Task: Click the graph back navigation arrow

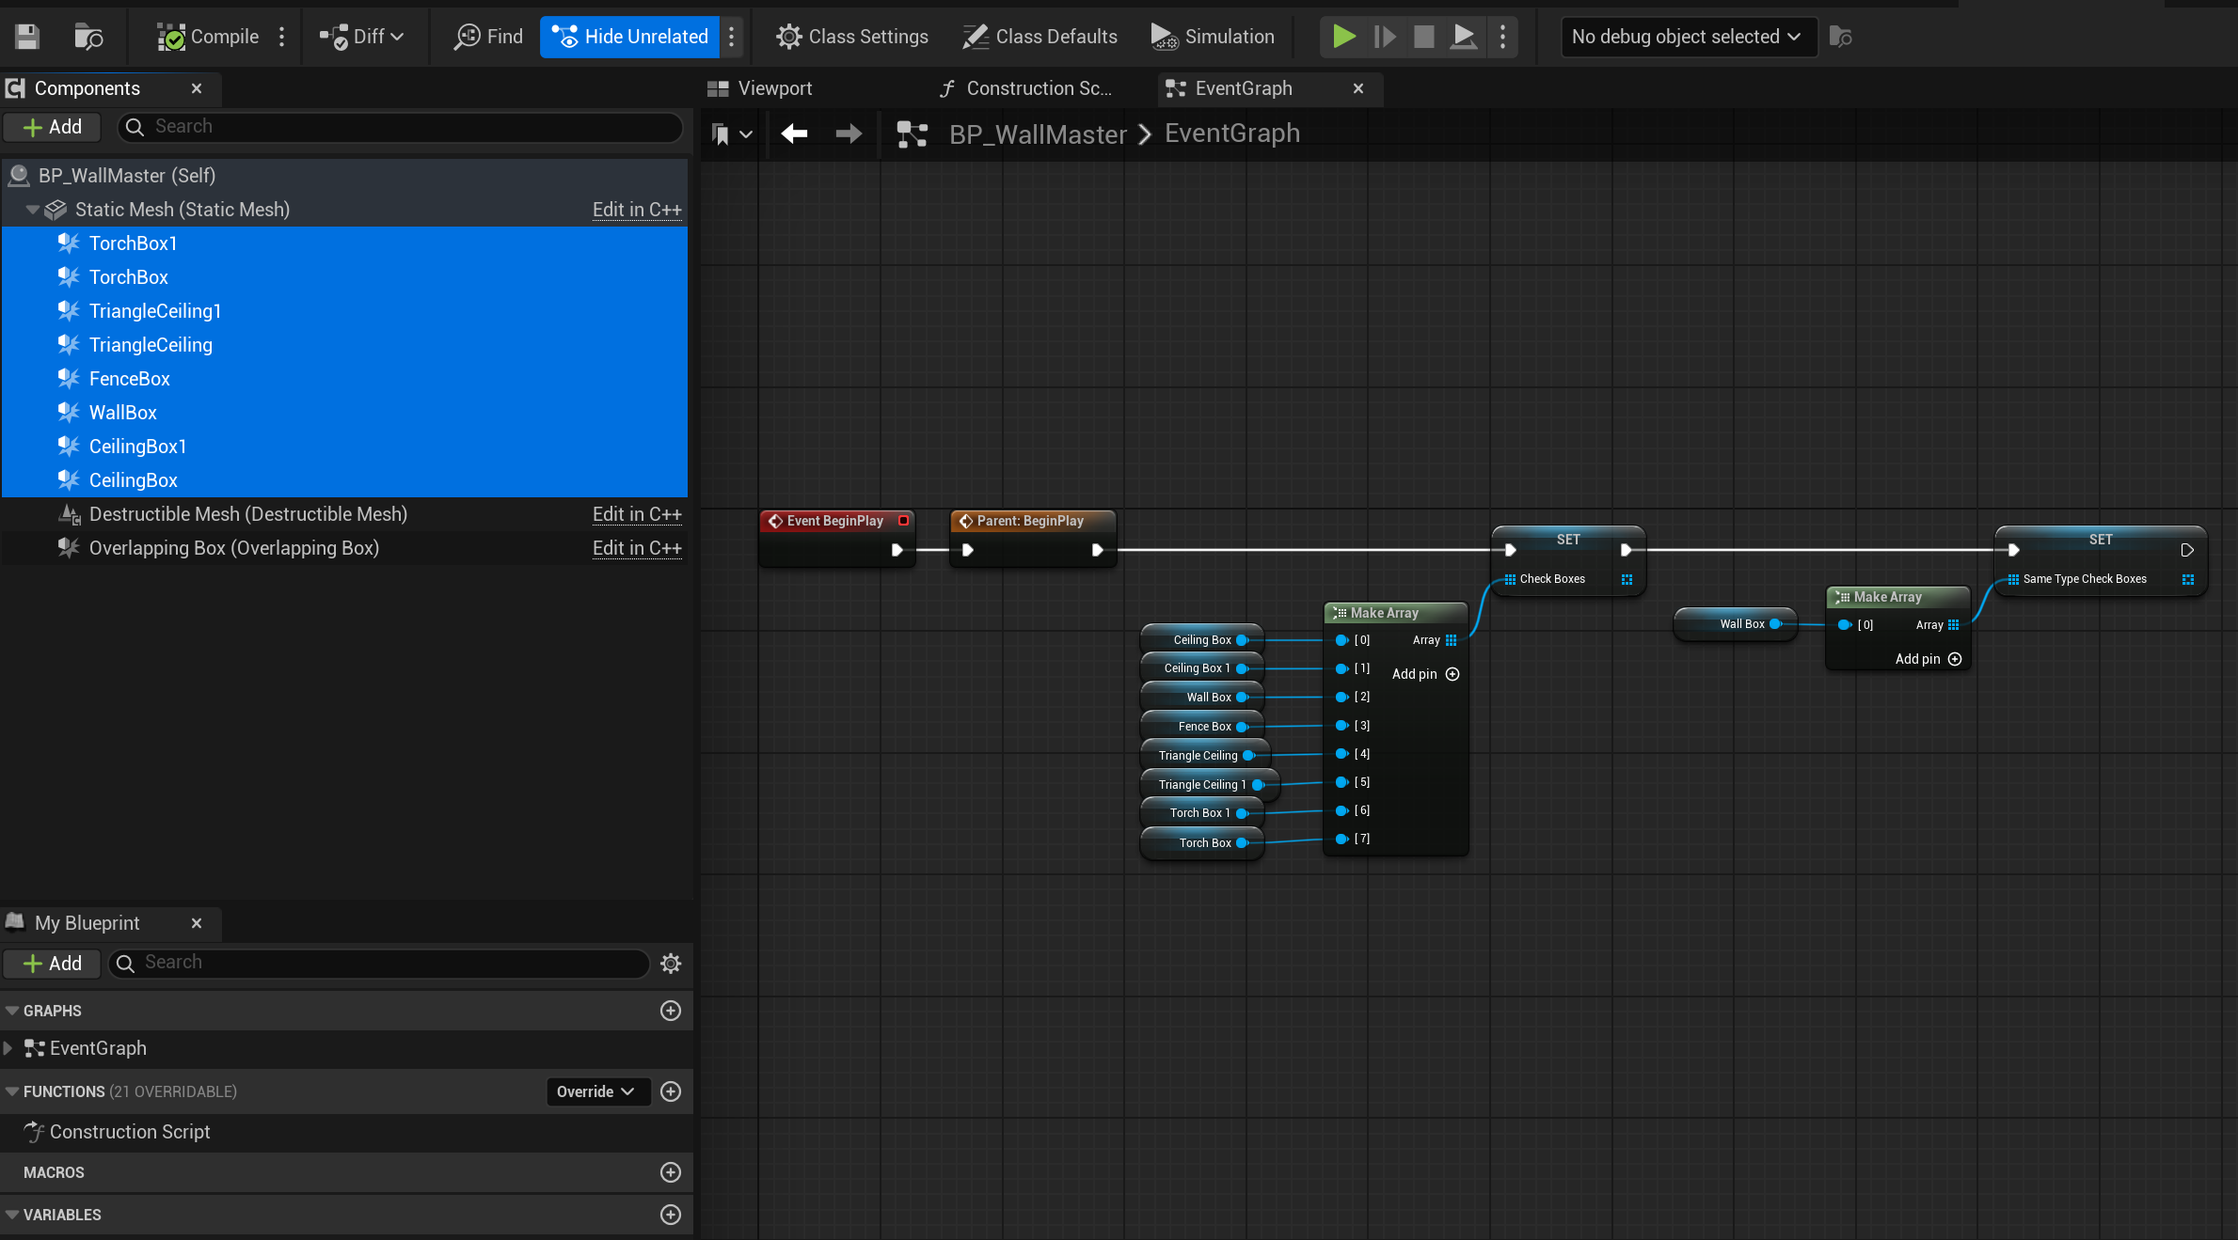Action: (x=795, y=133)
